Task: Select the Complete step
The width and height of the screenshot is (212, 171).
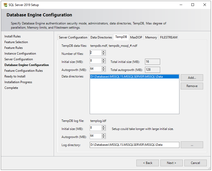Action: (x=11, y=88)
